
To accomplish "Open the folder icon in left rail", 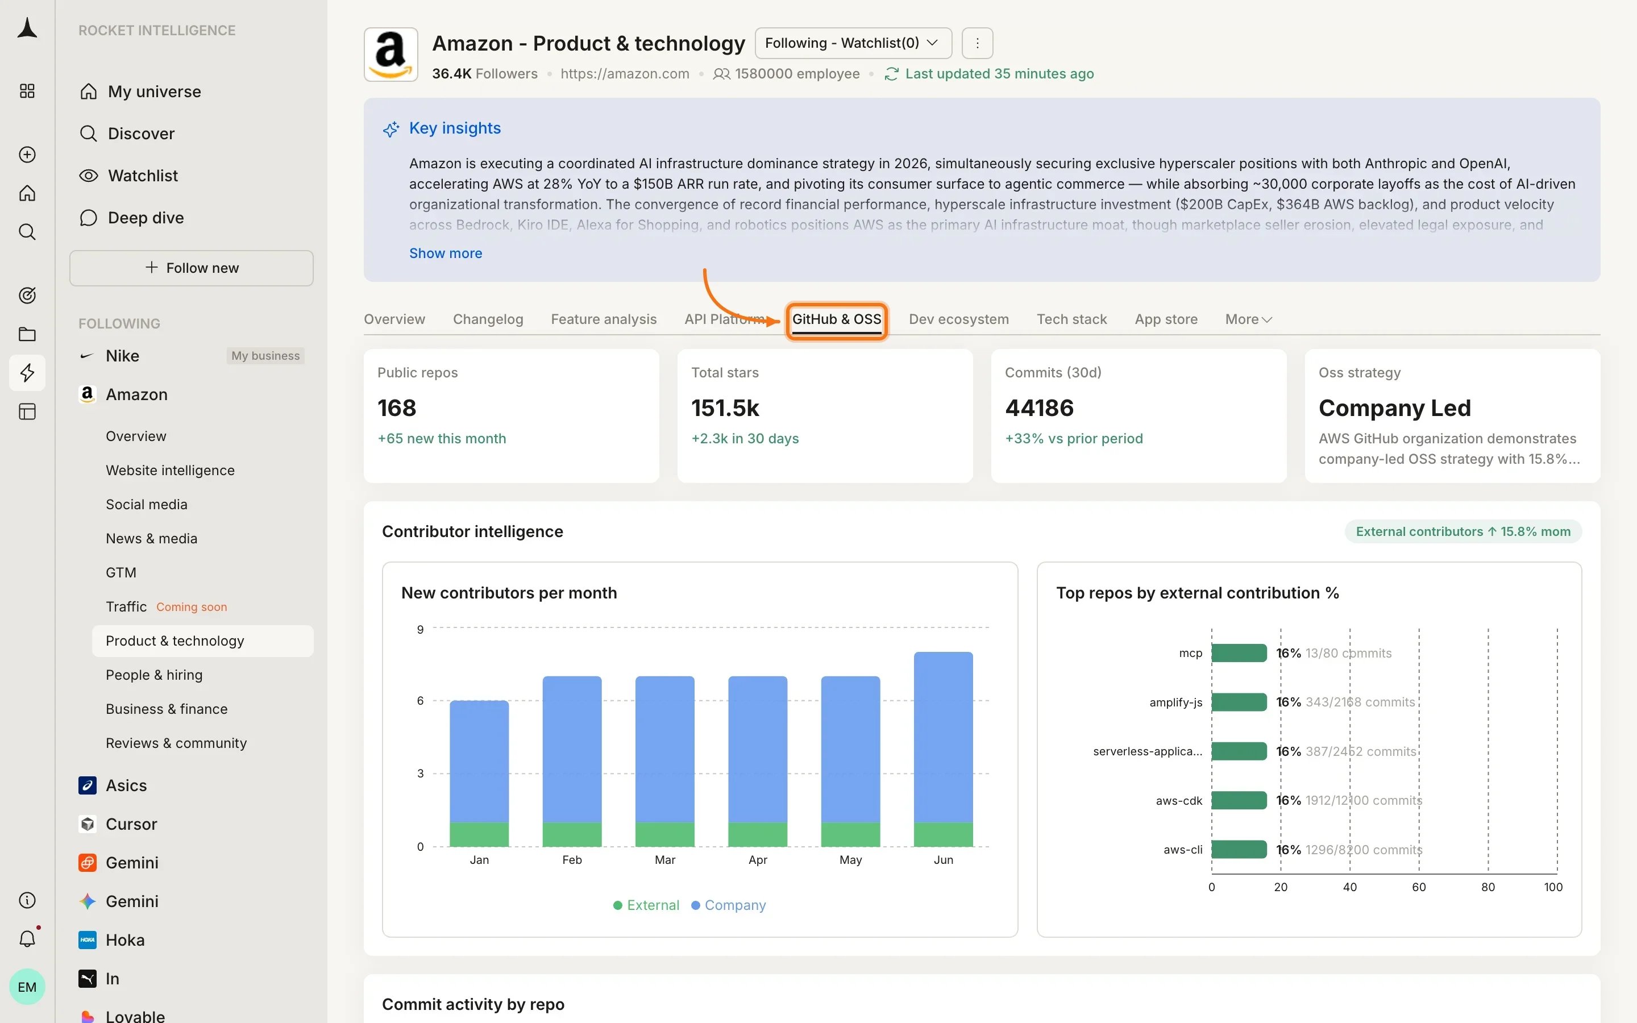I will click(x=27, y=334).
